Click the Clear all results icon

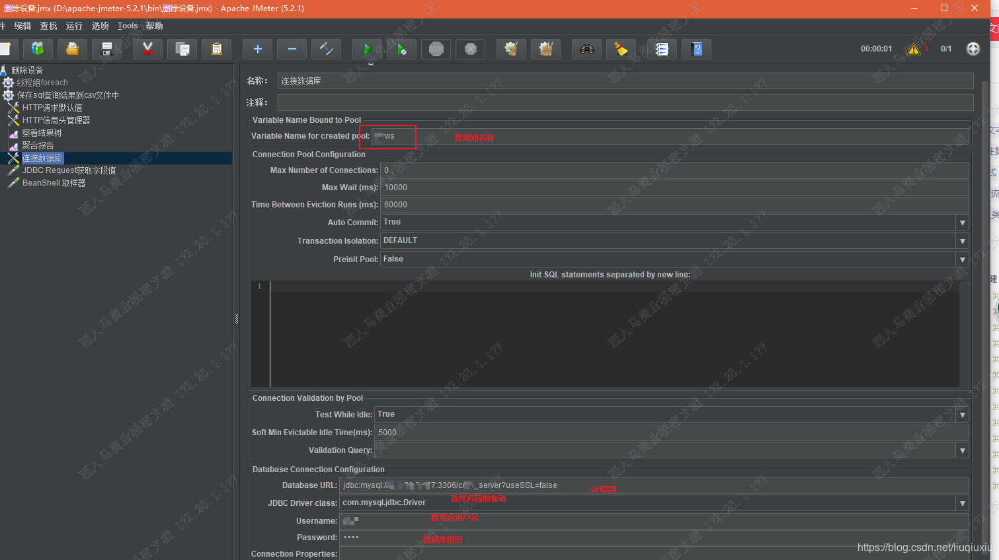click(x=545, y=49)
